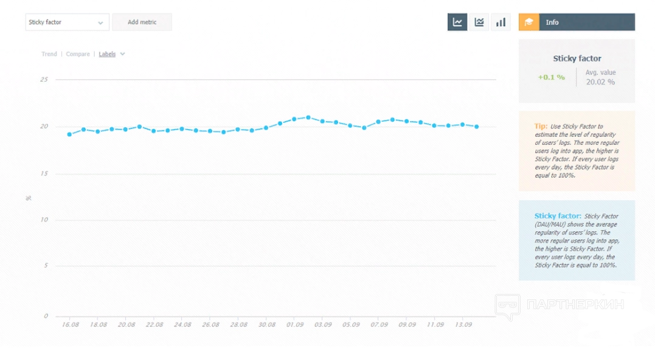Click the 20.02 % average value
The height and width of the screenshot is (353, 655).
click(x=600, y=82)
